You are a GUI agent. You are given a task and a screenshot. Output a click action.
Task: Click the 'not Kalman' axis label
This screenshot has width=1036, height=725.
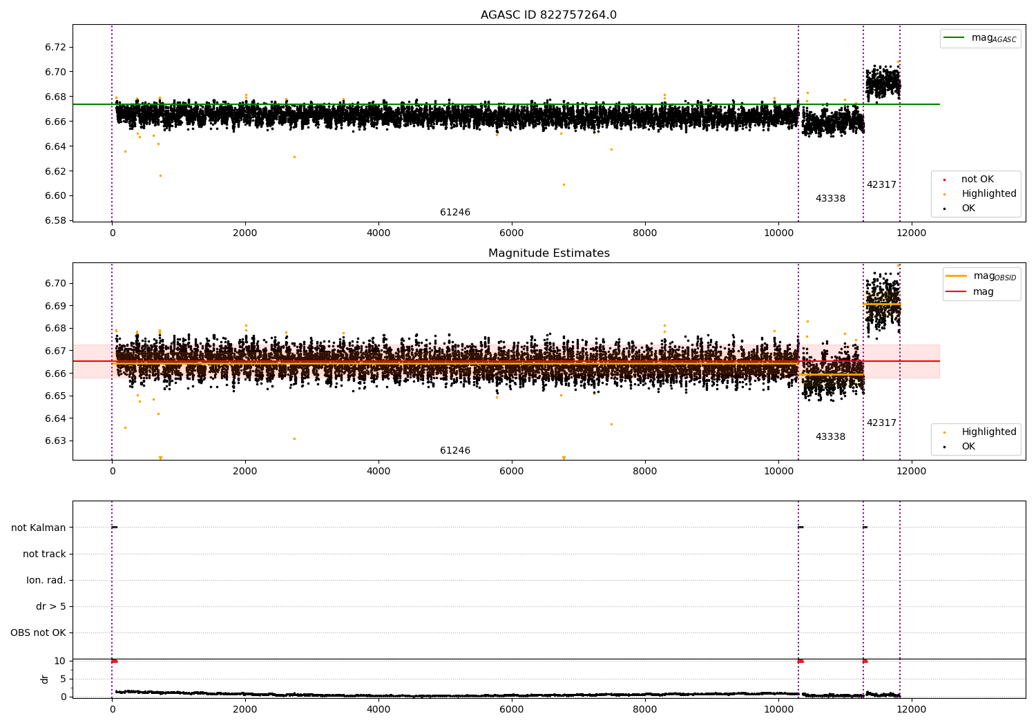point(39,528)
